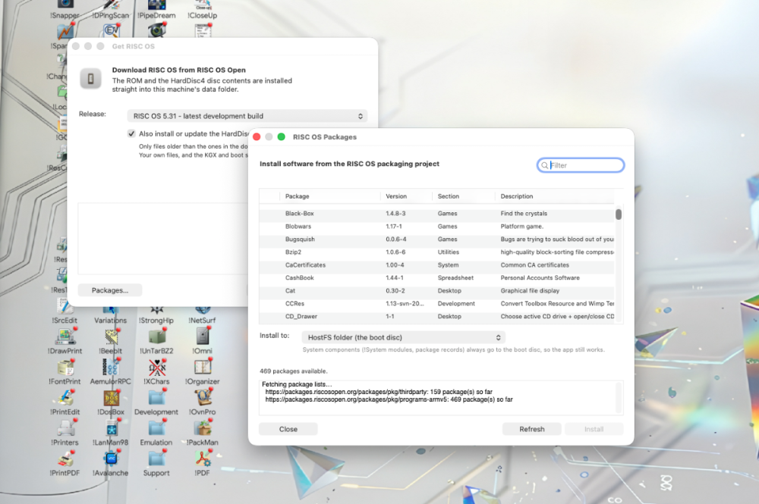Select the Black-Box package row
Image resolution: width=759 pixels, height=504 pixels.
coord(436,213)
